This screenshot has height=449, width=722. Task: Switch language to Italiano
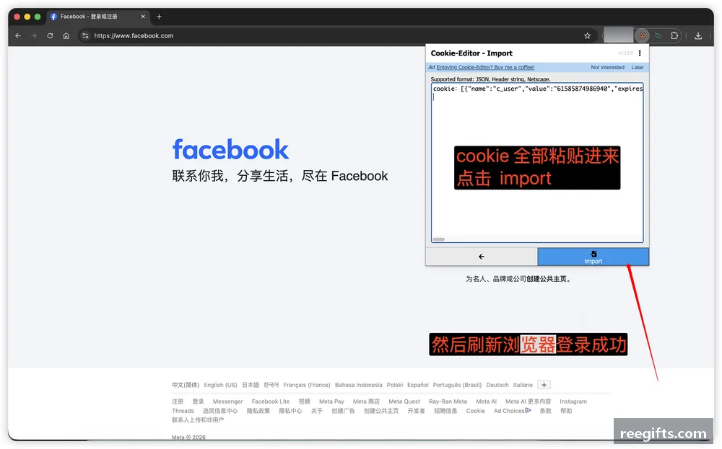[x=523, y=385]
